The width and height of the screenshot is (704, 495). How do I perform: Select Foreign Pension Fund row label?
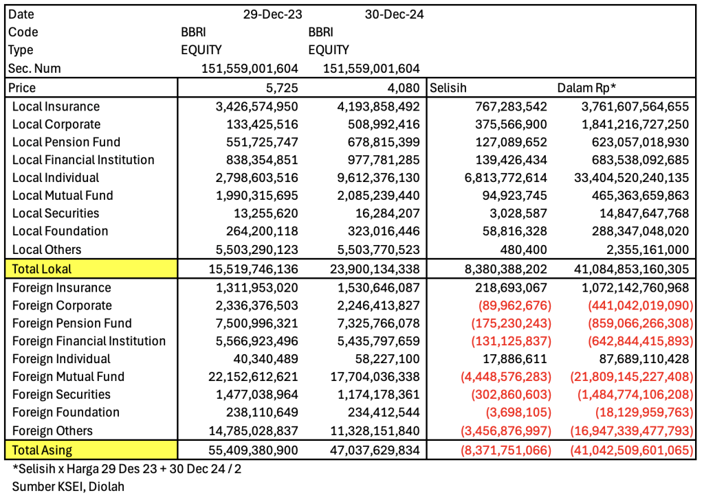point(71,323)
